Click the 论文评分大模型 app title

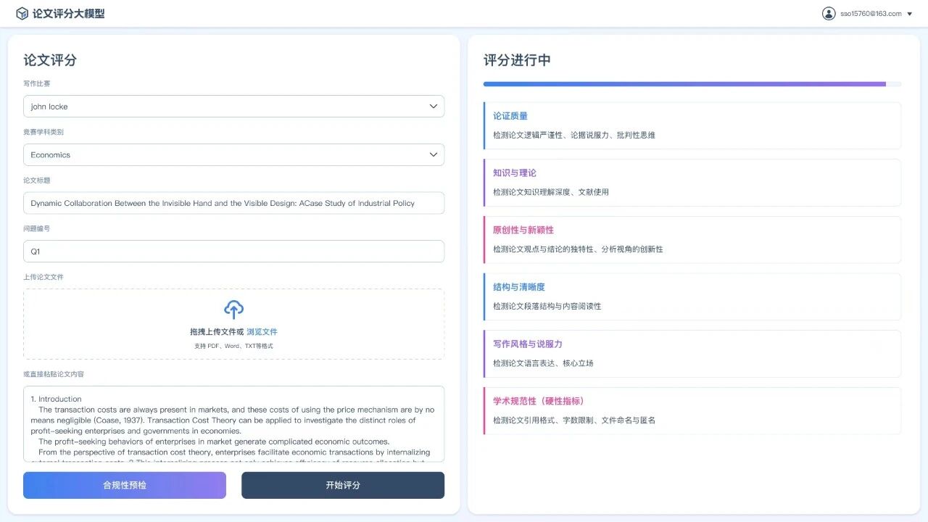pyautogui.click(x=69, y=14)
